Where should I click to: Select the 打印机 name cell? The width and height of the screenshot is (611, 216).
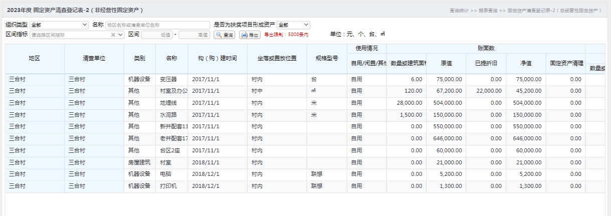click(171, 186)
